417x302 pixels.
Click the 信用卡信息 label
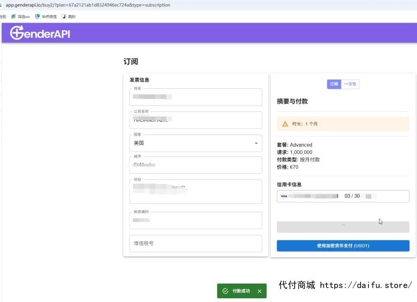289,185
